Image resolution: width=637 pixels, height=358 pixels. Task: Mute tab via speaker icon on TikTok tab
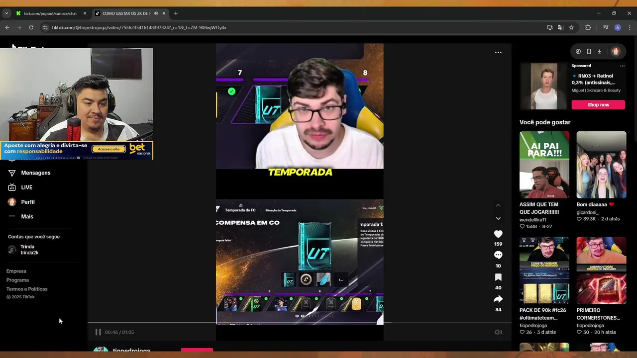[x=156, y=13]
